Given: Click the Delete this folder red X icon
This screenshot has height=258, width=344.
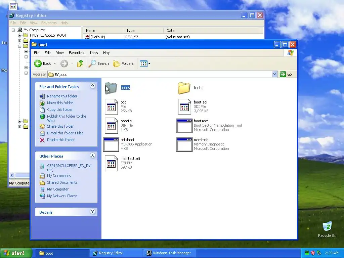Looking at the screenshot, I should coord(42,140).
